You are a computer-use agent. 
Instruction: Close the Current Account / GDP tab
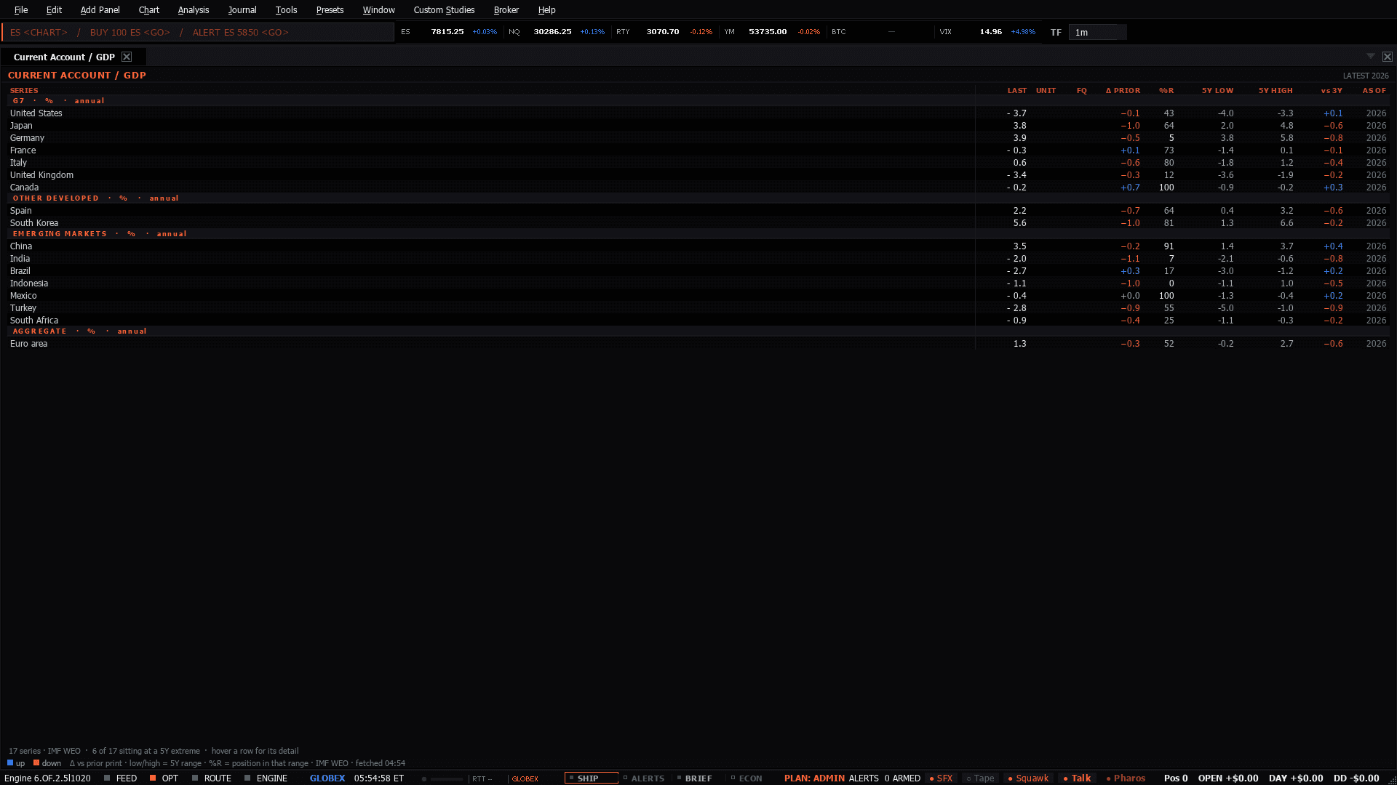click(x=127, y=57)
